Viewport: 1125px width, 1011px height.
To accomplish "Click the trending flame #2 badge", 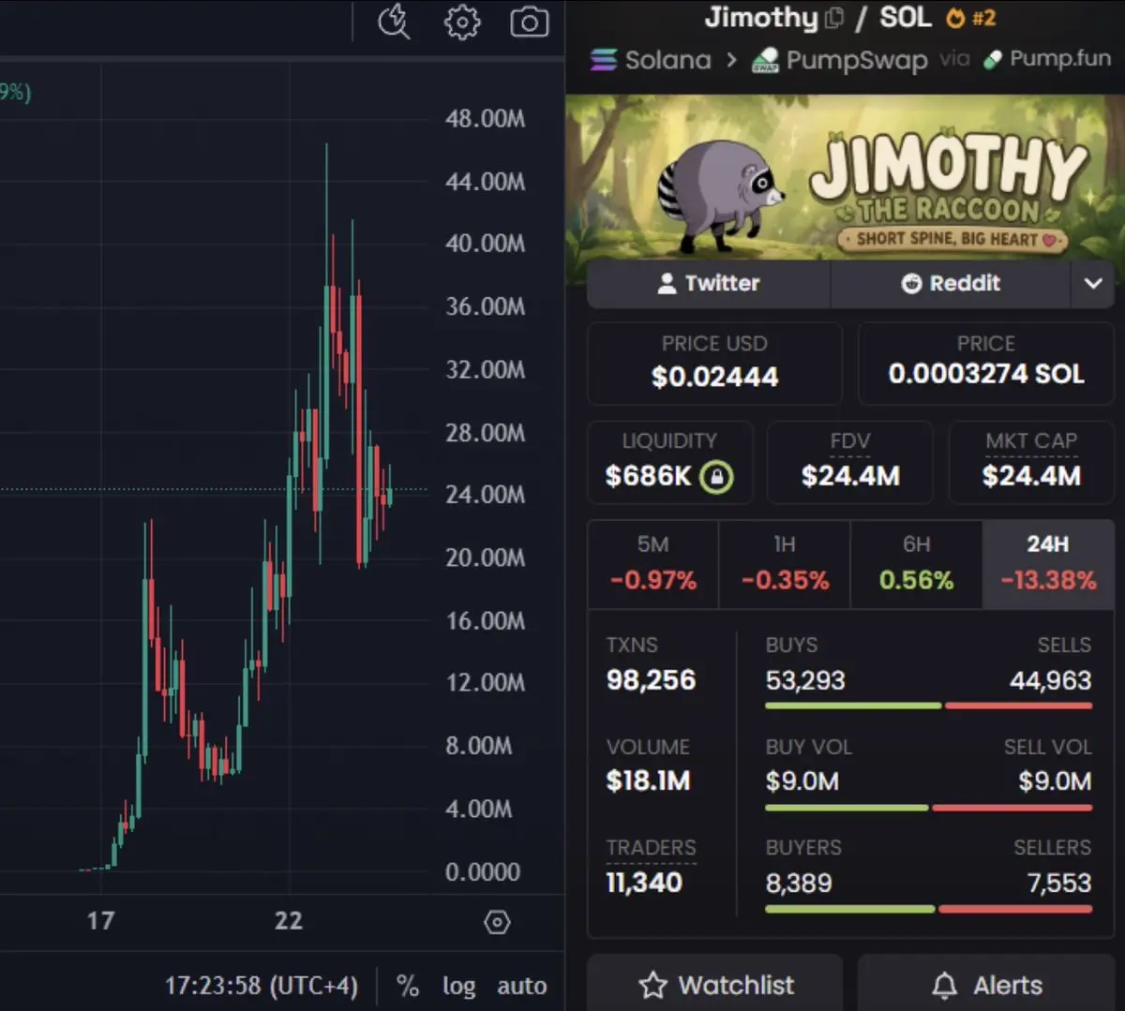I will (971, 18).
